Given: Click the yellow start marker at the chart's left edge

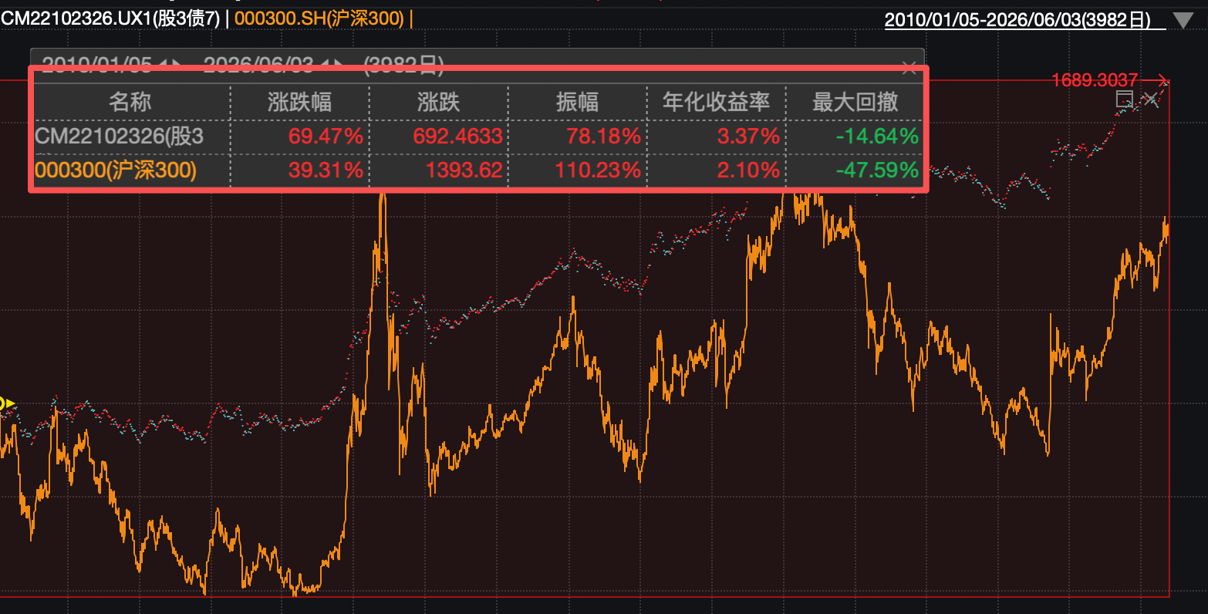Looking at the screenshot, I should pyautogui.click(x=7, y=403).
